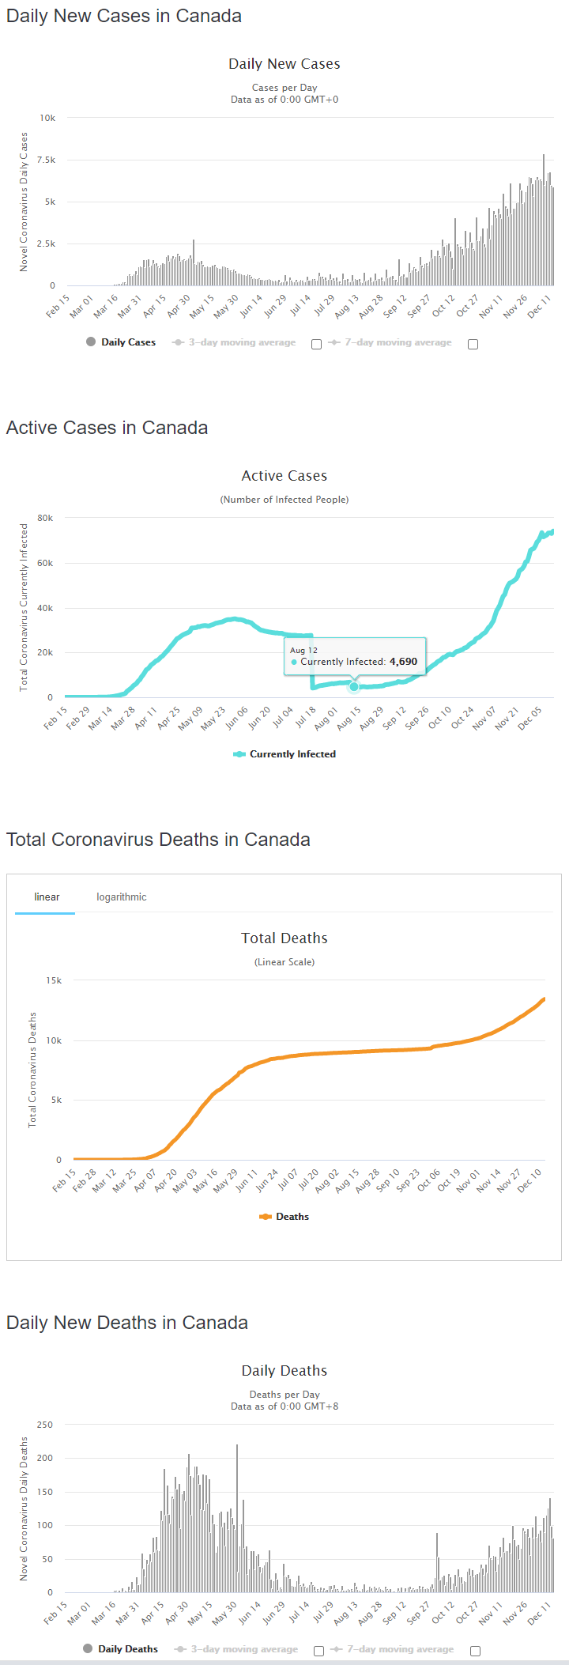
Task: Click the Daily Cases legend label
Action: click(128, 342)
